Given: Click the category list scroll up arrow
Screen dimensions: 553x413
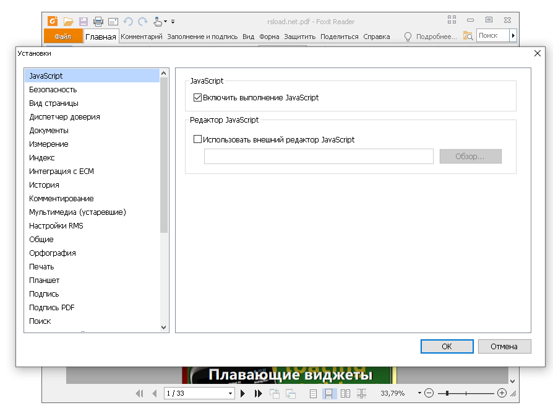Looking at the screenshot, I should (164, 73).
